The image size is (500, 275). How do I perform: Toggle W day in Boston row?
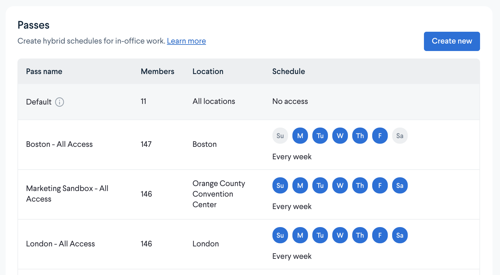click(x=340, y=136)
